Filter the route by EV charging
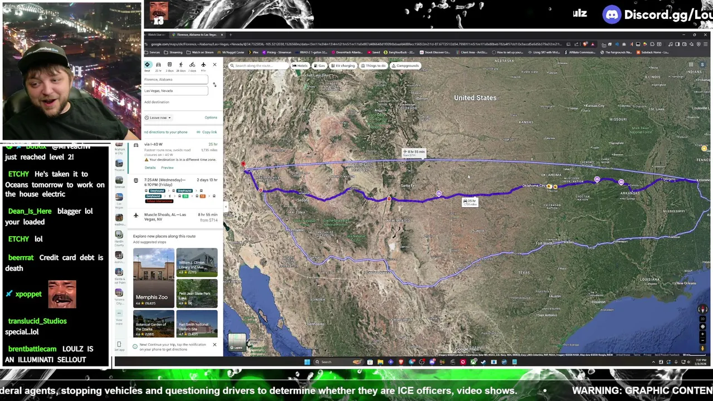Screen dimensions: 713x401 click(x=343, y=66)
